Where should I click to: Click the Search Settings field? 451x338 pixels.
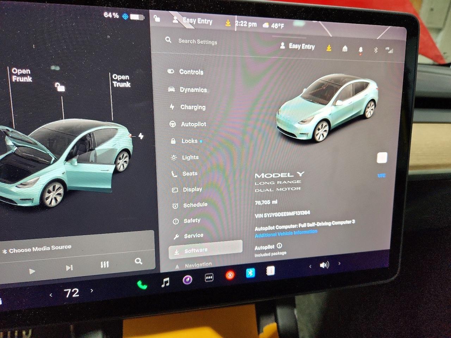tap(198, 42)
